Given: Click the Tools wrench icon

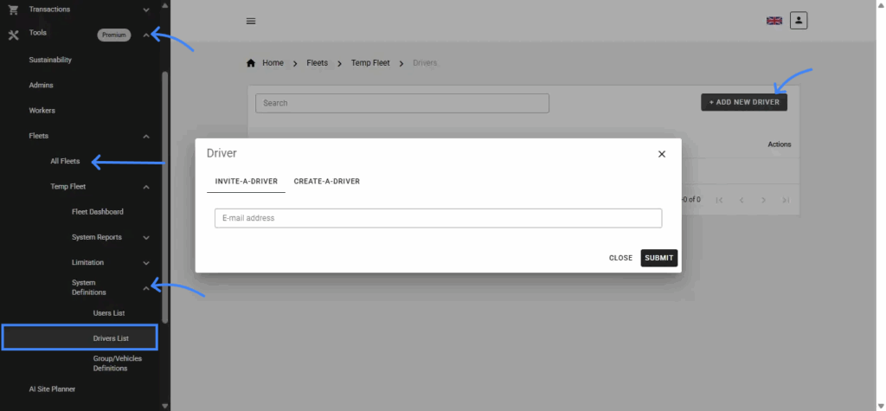Looking at the screenshot, I should click(x=13, y=35).
